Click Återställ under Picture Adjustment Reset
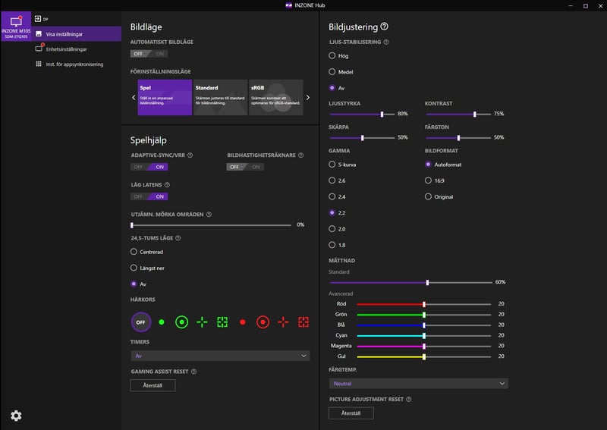The width and height of the screenshot is (607, 430). 351,413
